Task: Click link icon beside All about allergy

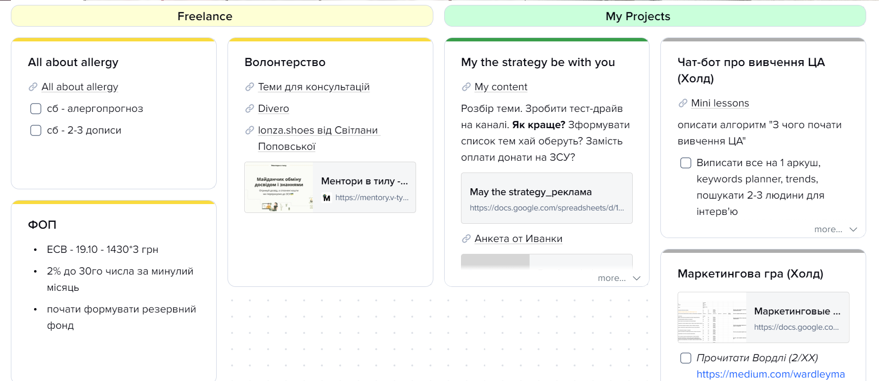Action: 33,87
